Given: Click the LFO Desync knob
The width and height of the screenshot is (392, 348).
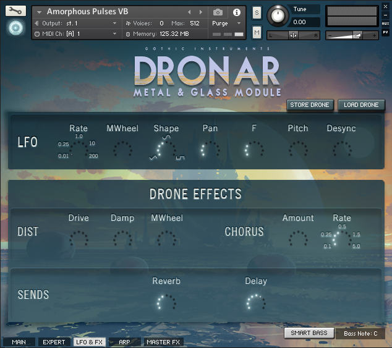Looking at the screenshot, I should tap(342, 150).
